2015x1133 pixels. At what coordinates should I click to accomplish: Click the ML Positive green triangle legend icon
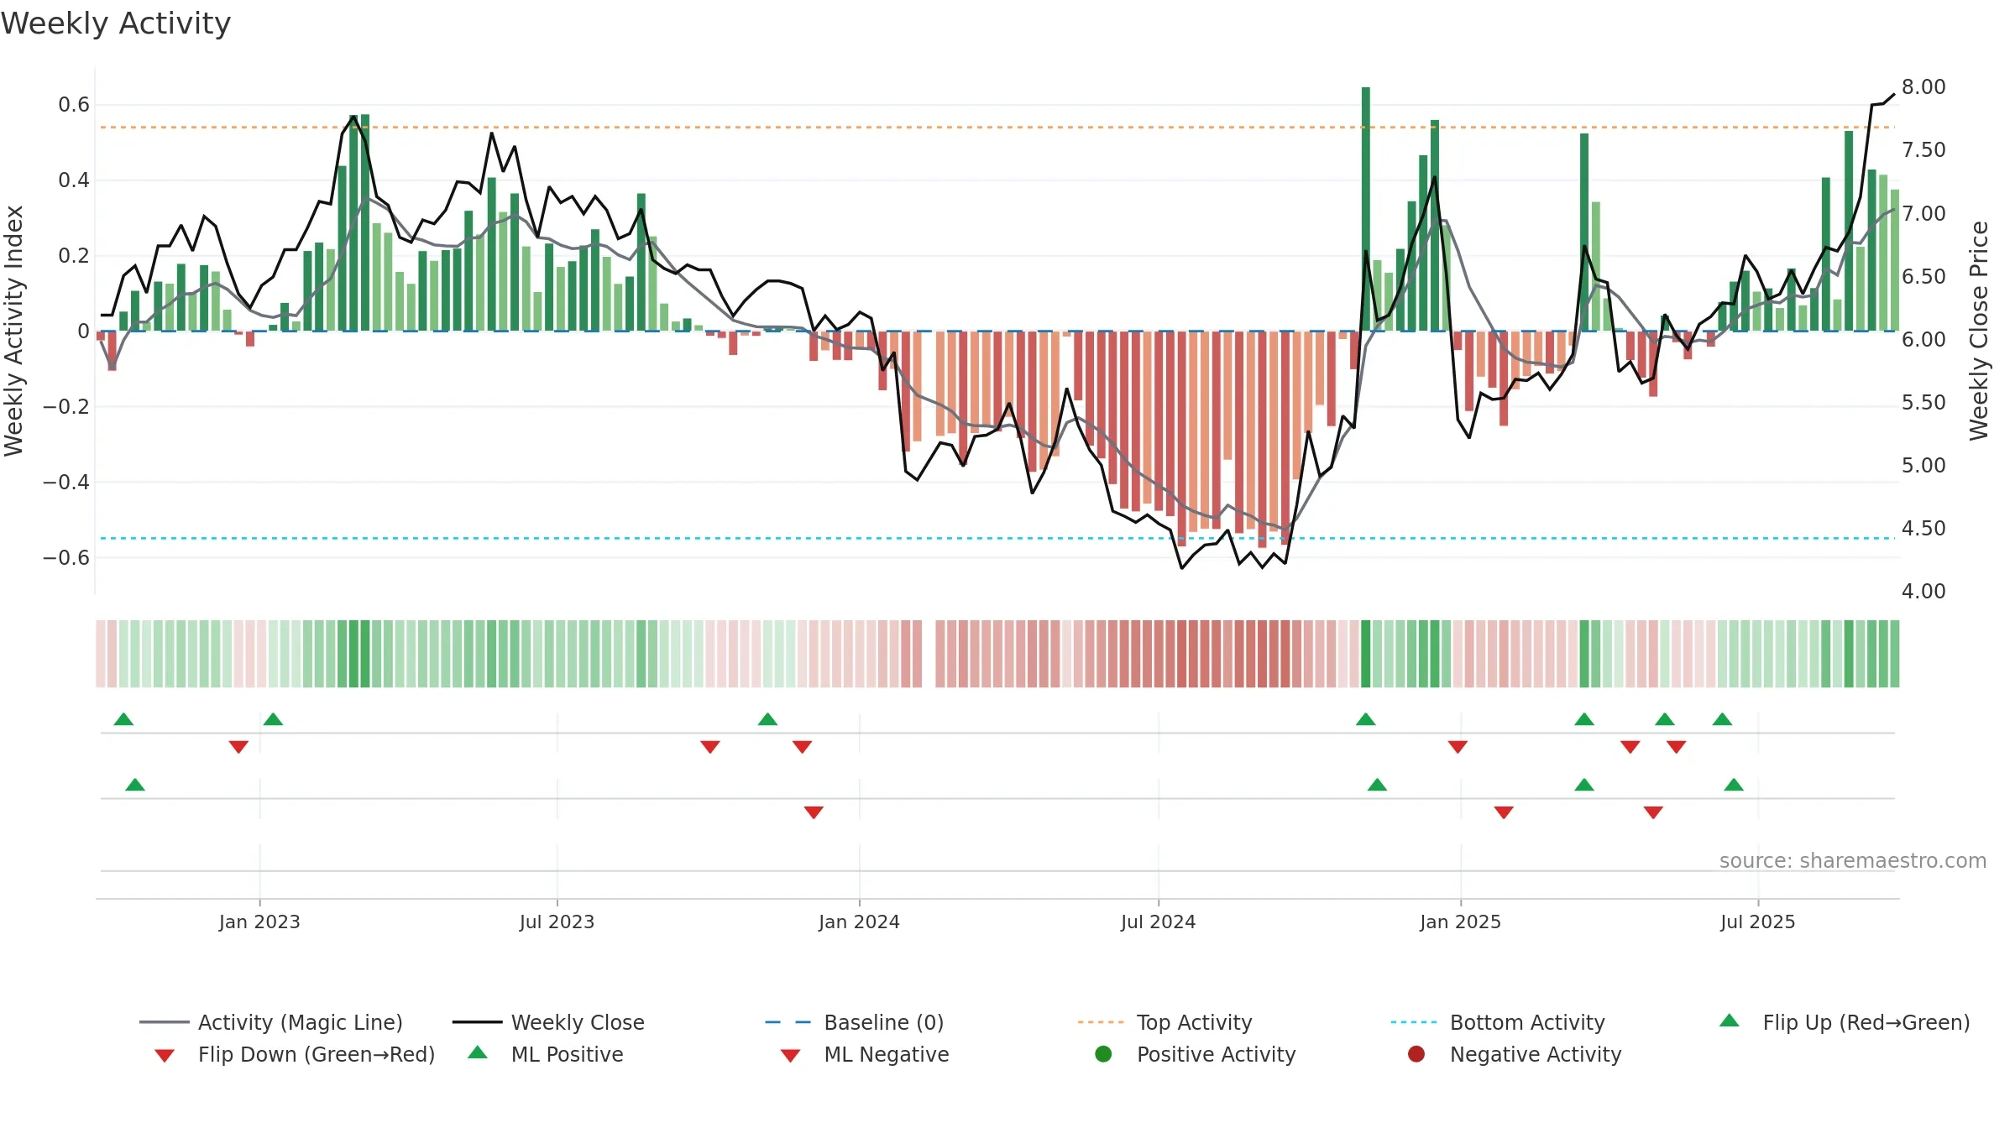tap(478, 1052)
